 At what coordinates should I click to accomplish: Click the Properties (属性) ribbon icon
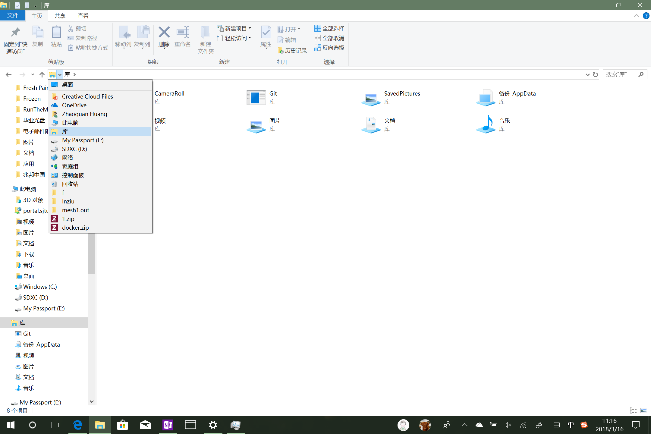point(266,33)
